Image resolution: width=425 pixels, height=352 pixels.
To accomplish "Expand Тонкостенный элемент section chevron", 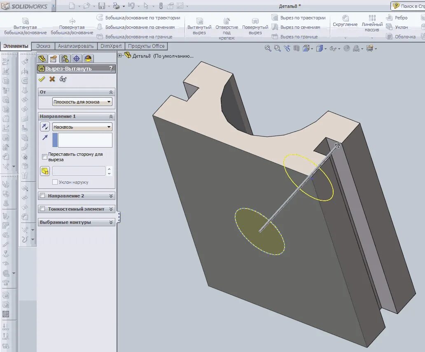I will click(111, 209).
